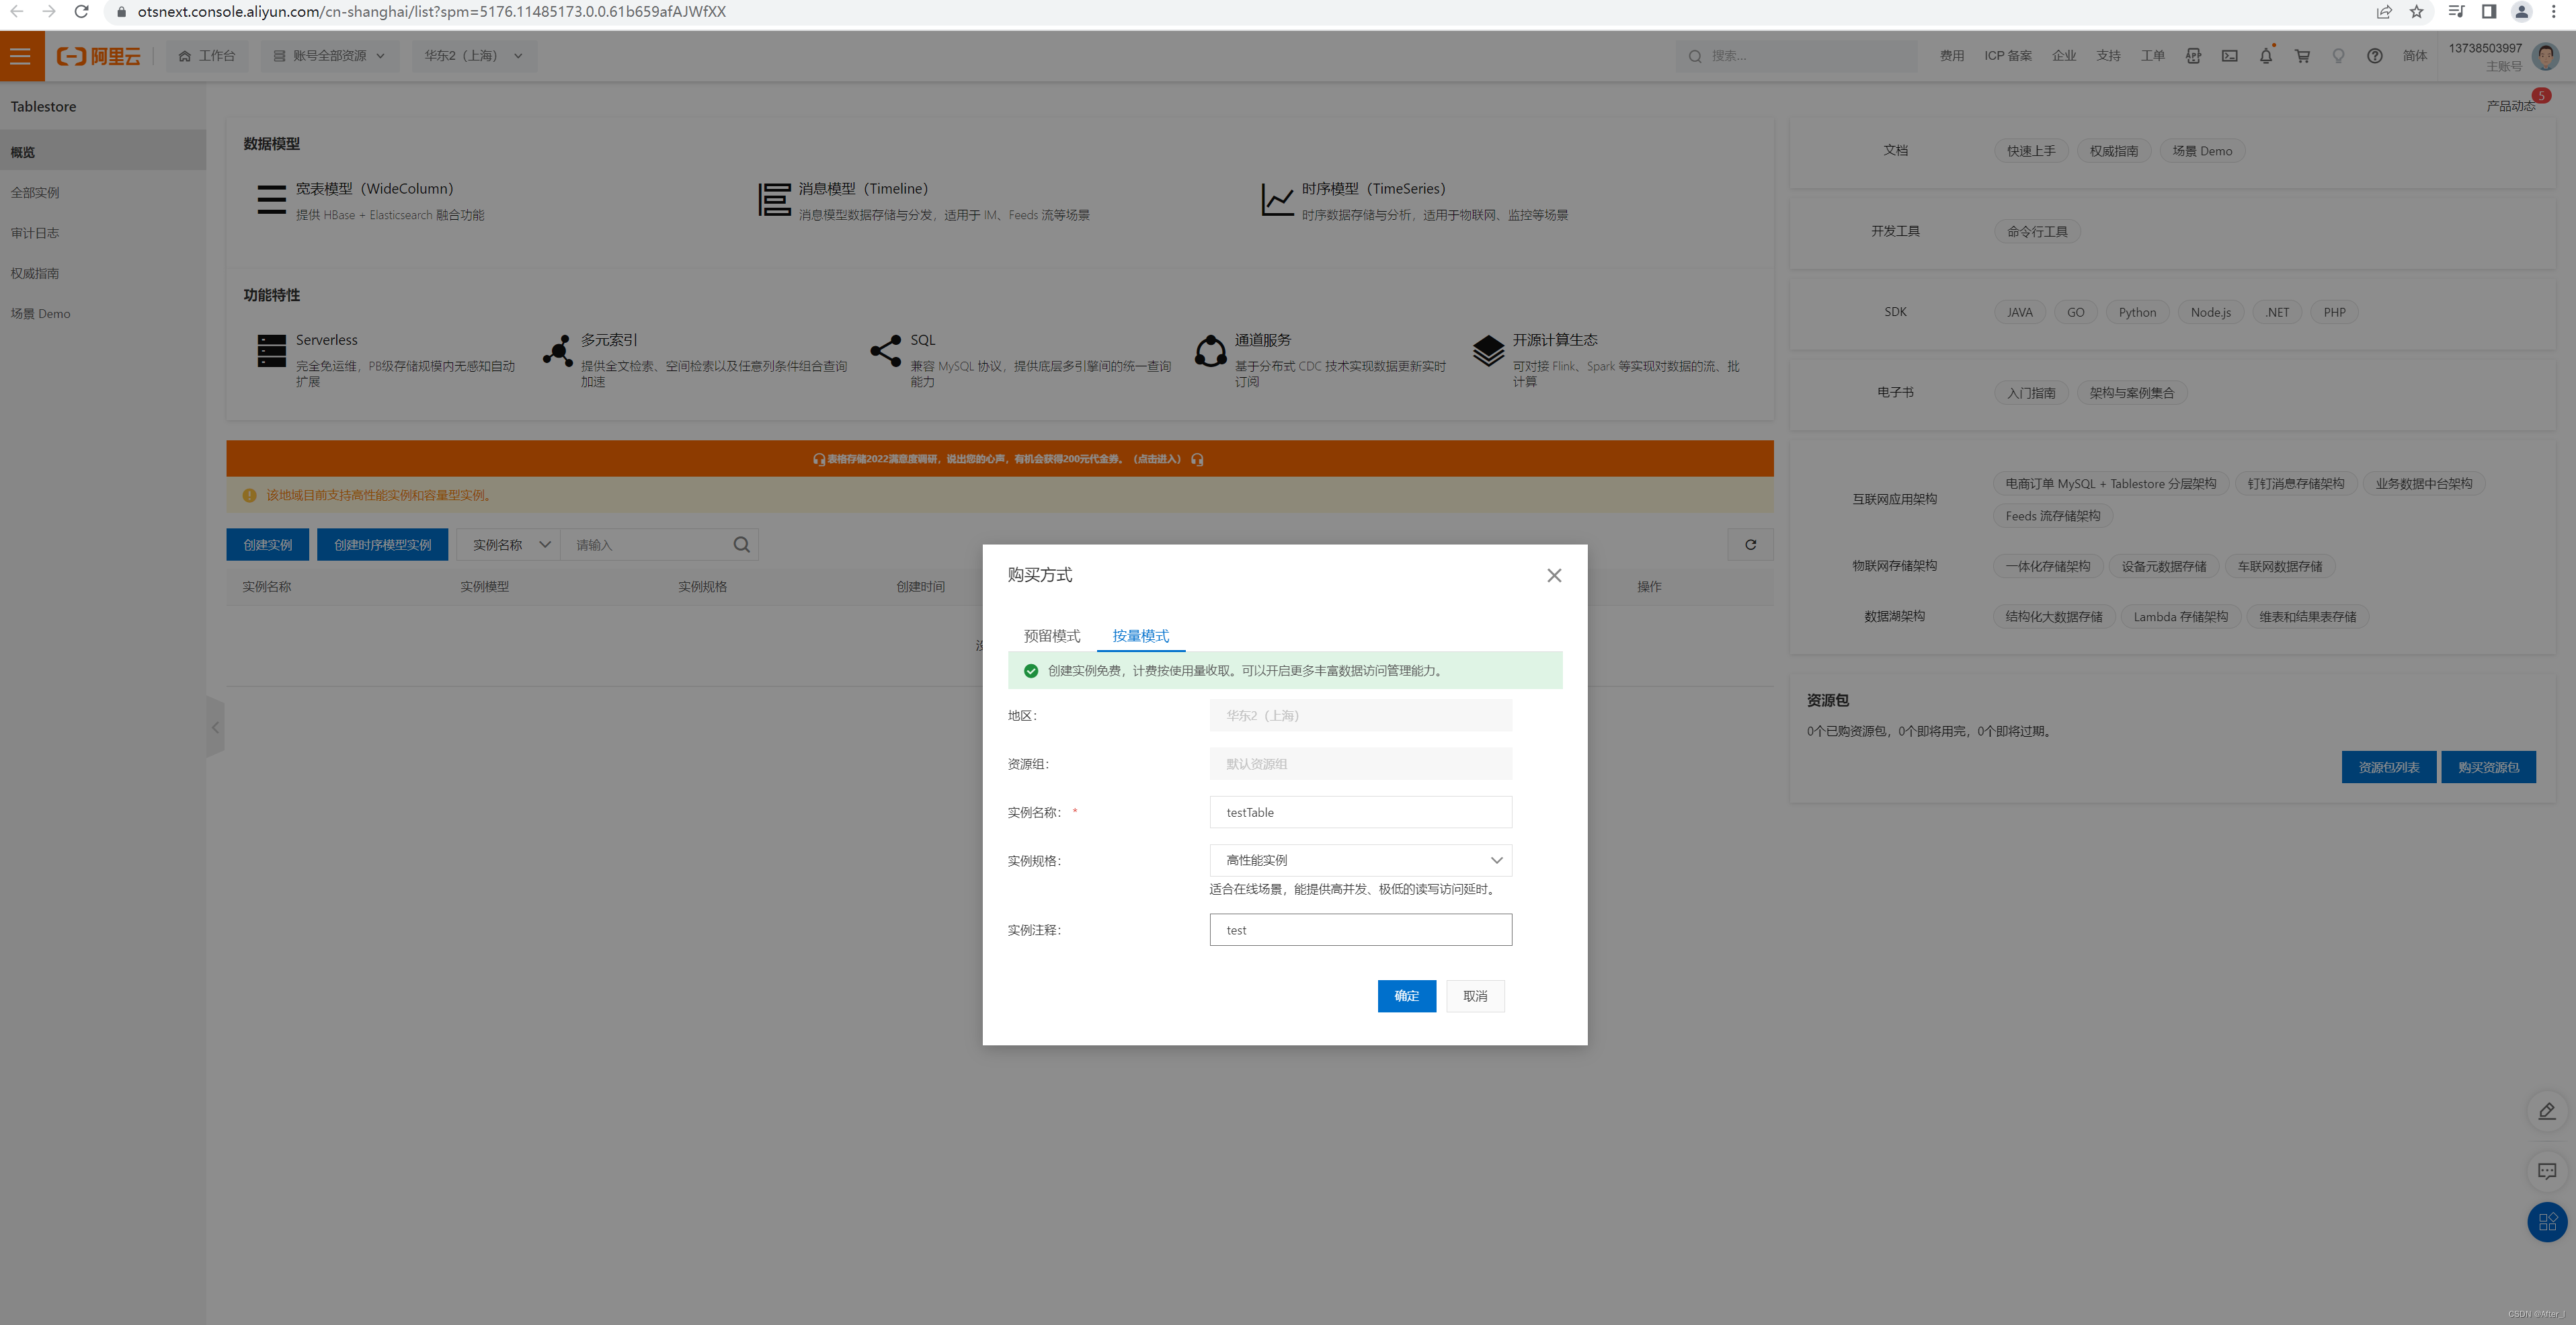
Task: Open the 账号全部资源 dropdown
Action: pyautogui.click(x=329, y=56)
